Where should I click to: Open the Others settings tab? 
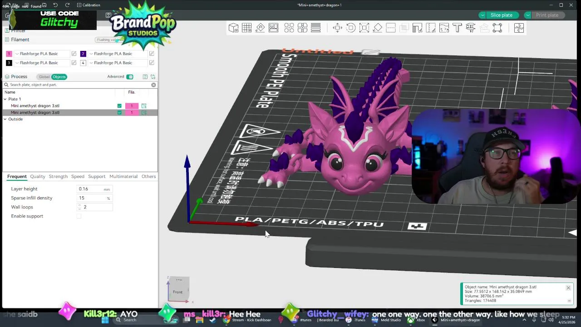(148, 177)
